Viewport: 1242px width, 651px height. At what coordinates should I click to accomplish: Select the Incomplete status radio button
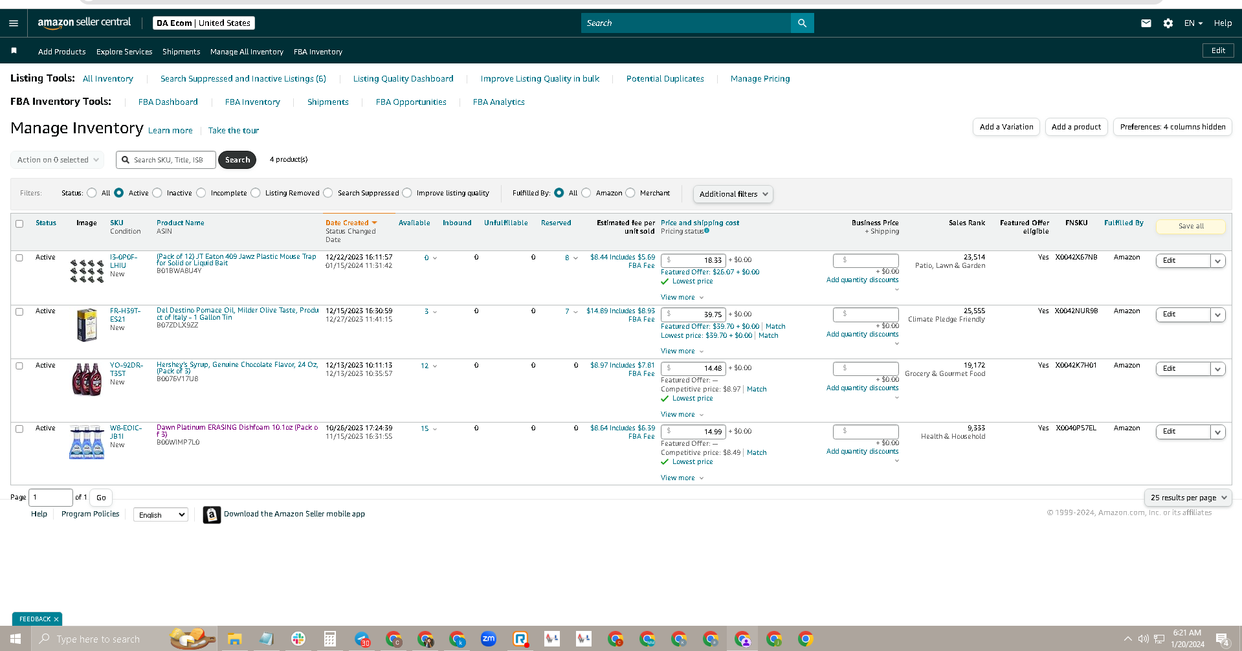[201, 193]
